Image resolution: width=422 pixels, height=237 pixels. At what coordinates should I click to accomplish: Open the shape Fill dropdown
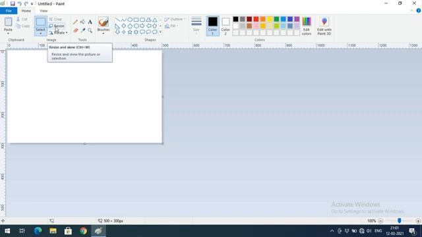[x=171, y=26]
